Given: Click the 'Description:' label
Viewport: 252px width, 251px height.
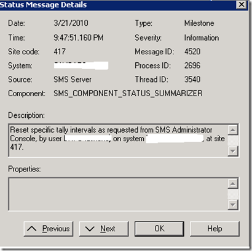Looking at the screenshot, I should tap(26, 115).
